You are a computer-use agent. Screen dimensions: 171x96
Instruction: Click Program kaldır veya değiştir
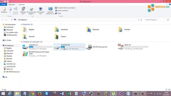65,8
